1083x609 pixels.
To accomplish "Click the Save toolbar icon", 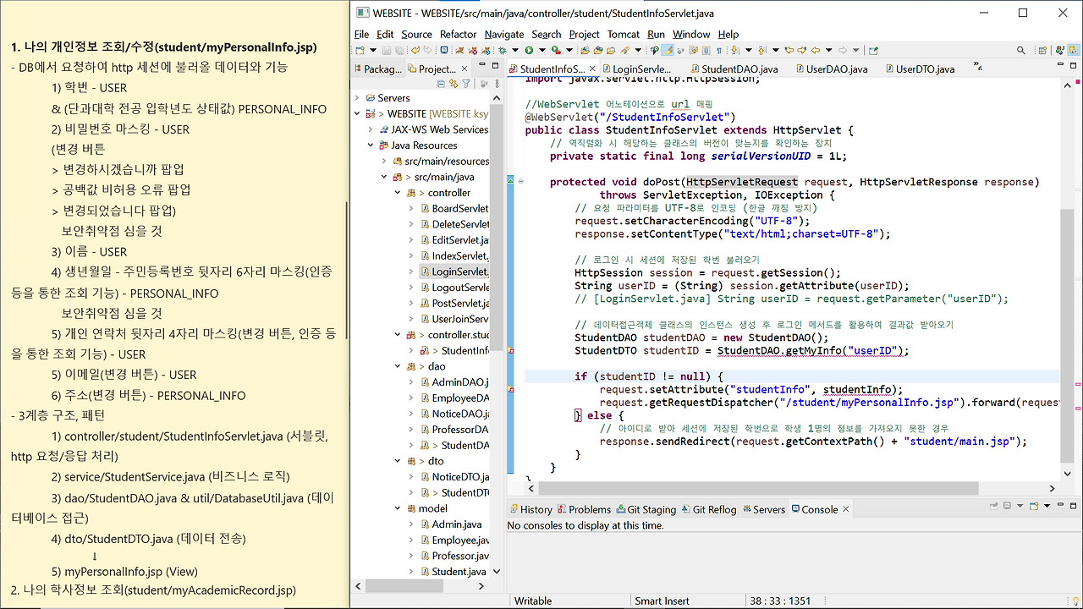I will click(x=385, y=51).
